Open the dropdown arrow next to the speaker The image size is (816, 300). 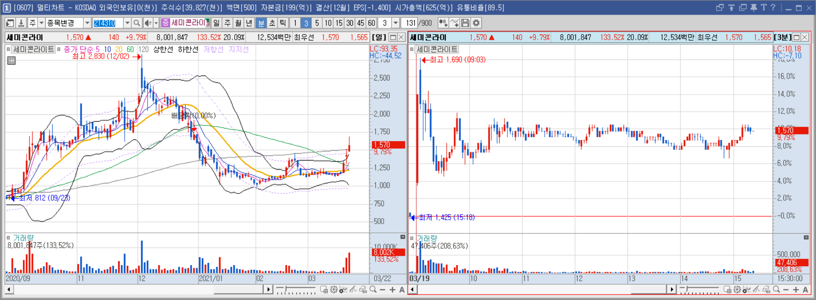[x=156, y=23]
